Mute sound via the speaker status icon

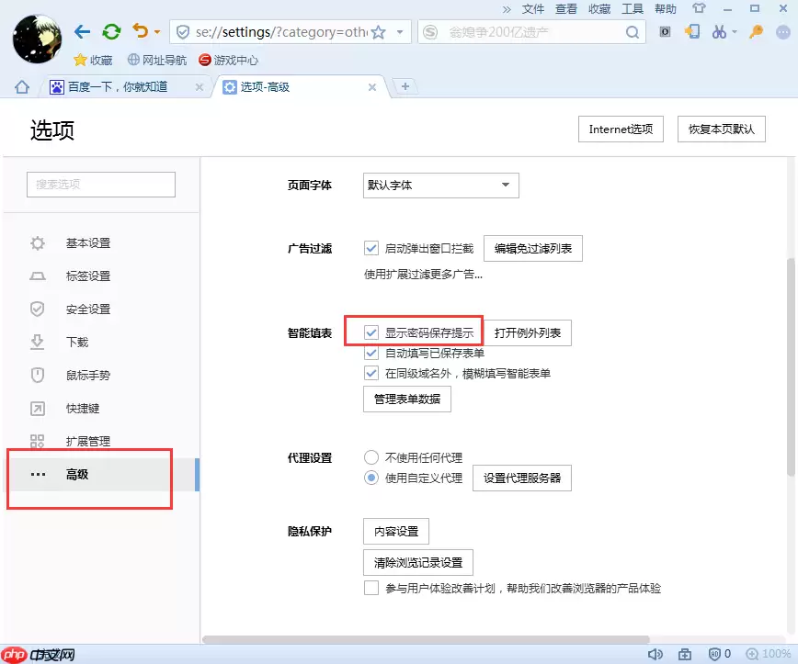656,653
